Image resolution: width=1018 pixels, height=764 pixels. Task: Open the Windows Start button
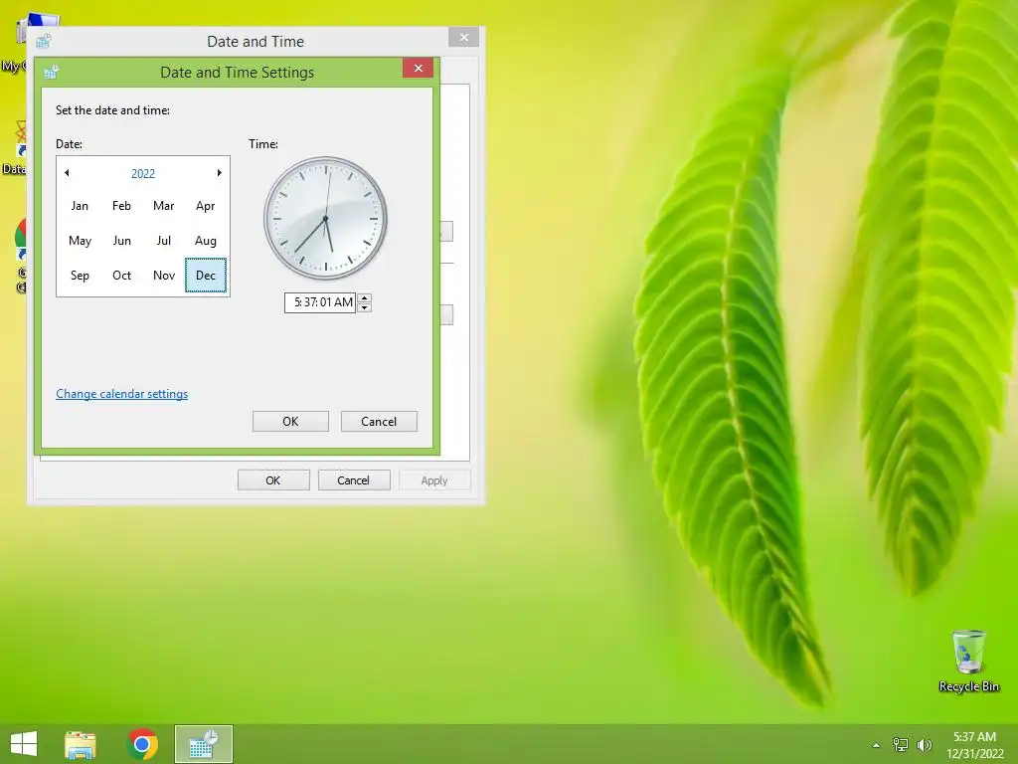coord(24,744)
